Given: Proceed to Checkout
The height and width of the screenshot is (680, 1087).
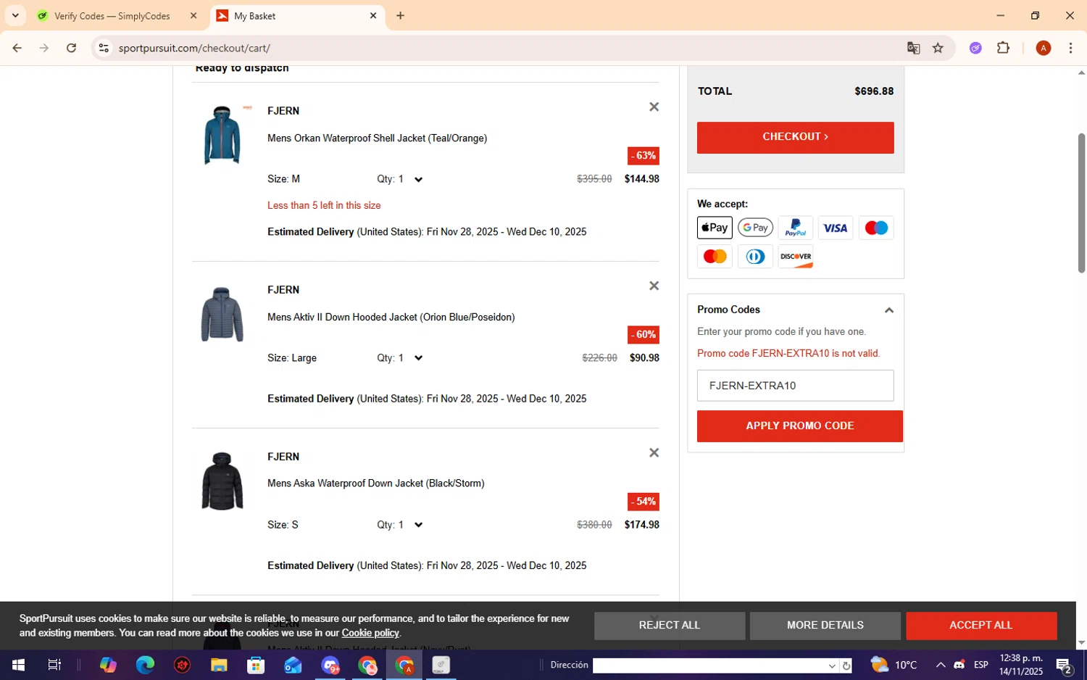Looking at the screenshot, I should (x=795, y=137).
